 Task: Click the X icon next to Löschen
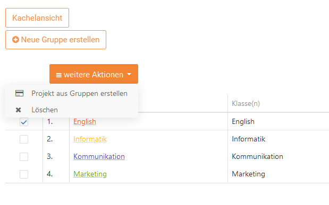click(18, 110)
